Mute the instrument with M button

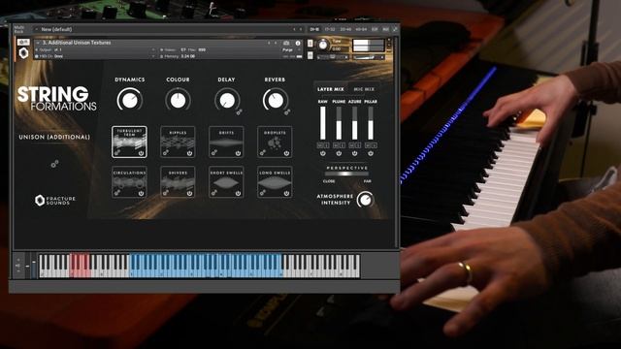coord(310,55)
